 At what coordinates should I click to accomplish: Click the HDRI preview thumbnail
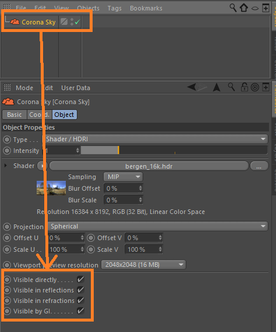point(51,188)
